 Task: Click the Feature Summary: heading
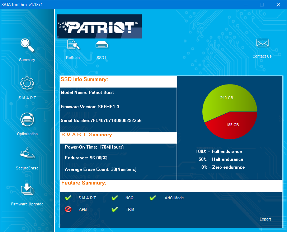[x=84, y=183]
